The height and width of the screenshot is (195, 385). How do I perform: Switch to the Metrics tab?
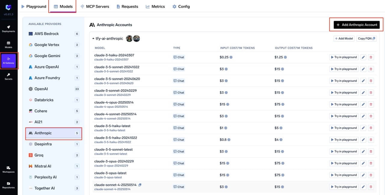click(155, 6)
